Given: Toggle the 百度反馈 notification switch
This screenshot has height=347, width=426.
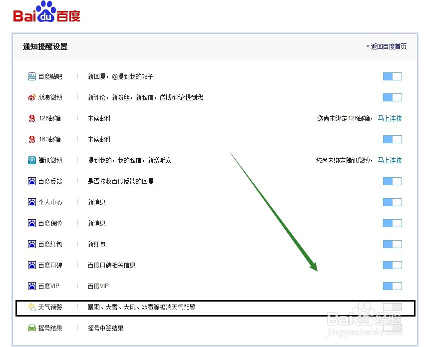Looking at the screenshot, I should [393, 181].
